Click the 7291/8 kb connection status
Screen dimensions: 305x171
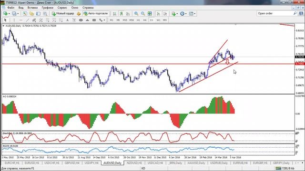coord(285,168)
